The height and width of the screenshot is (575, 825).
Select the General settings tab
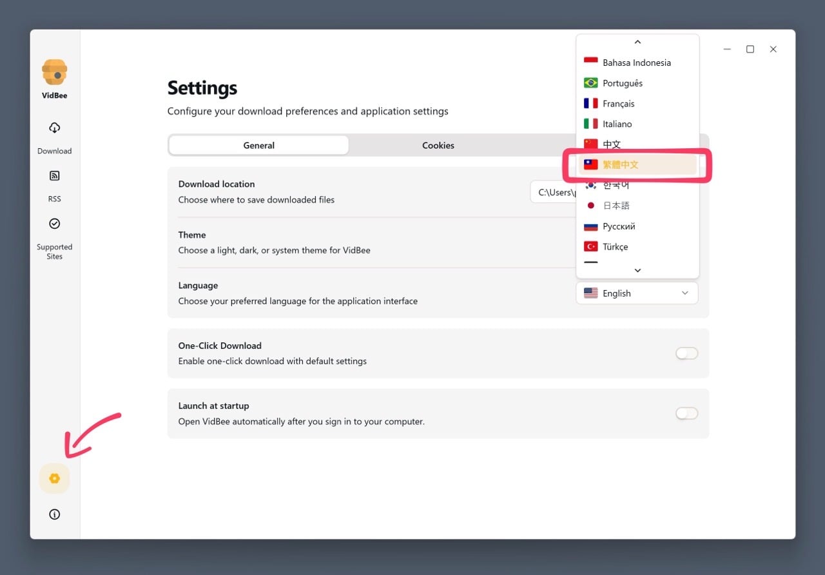pyautogui.click(x=259, y=145)
